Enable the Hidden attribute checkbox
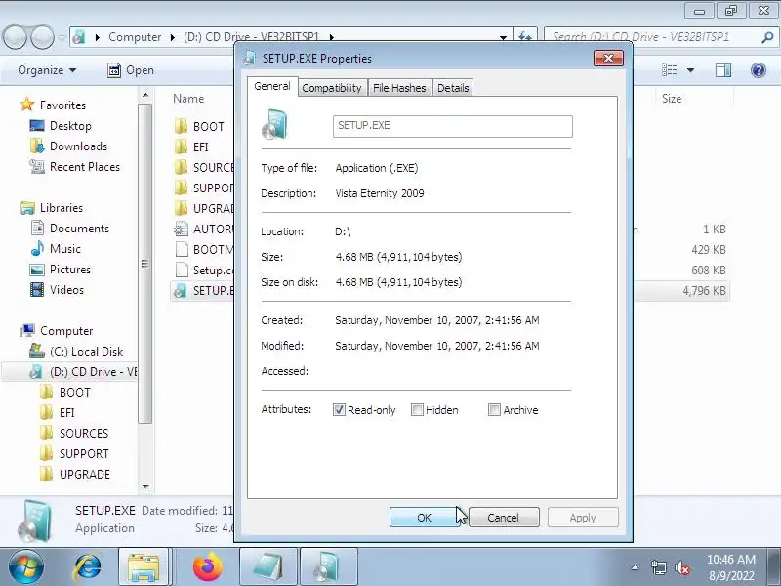 click(417, 410)
